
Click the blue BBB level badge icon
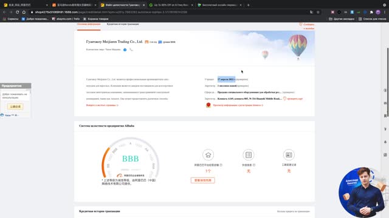[160, 42]
